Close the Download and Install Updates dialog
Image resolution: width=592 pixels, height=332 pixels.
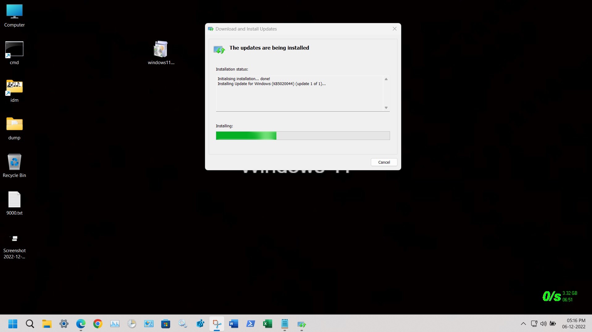(394, 29)
